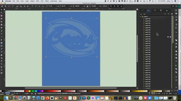
Task: Select the Mesh gradient tool
Action: [x=1, y=46]
